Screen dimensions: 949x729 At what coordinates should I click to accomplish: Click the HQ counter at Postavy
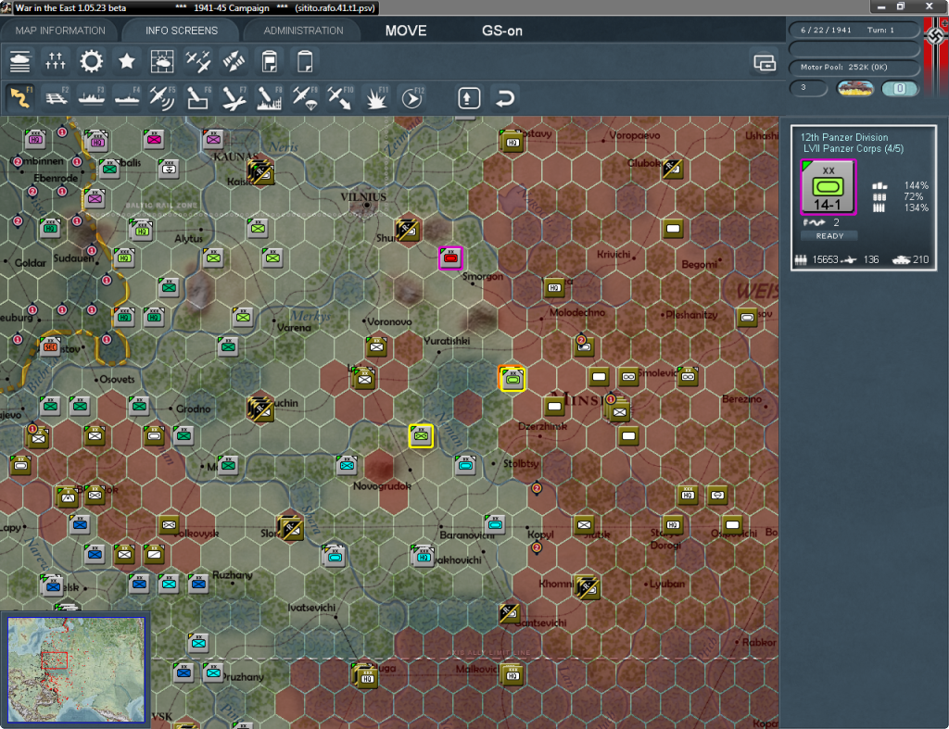(x=512, y=141)
